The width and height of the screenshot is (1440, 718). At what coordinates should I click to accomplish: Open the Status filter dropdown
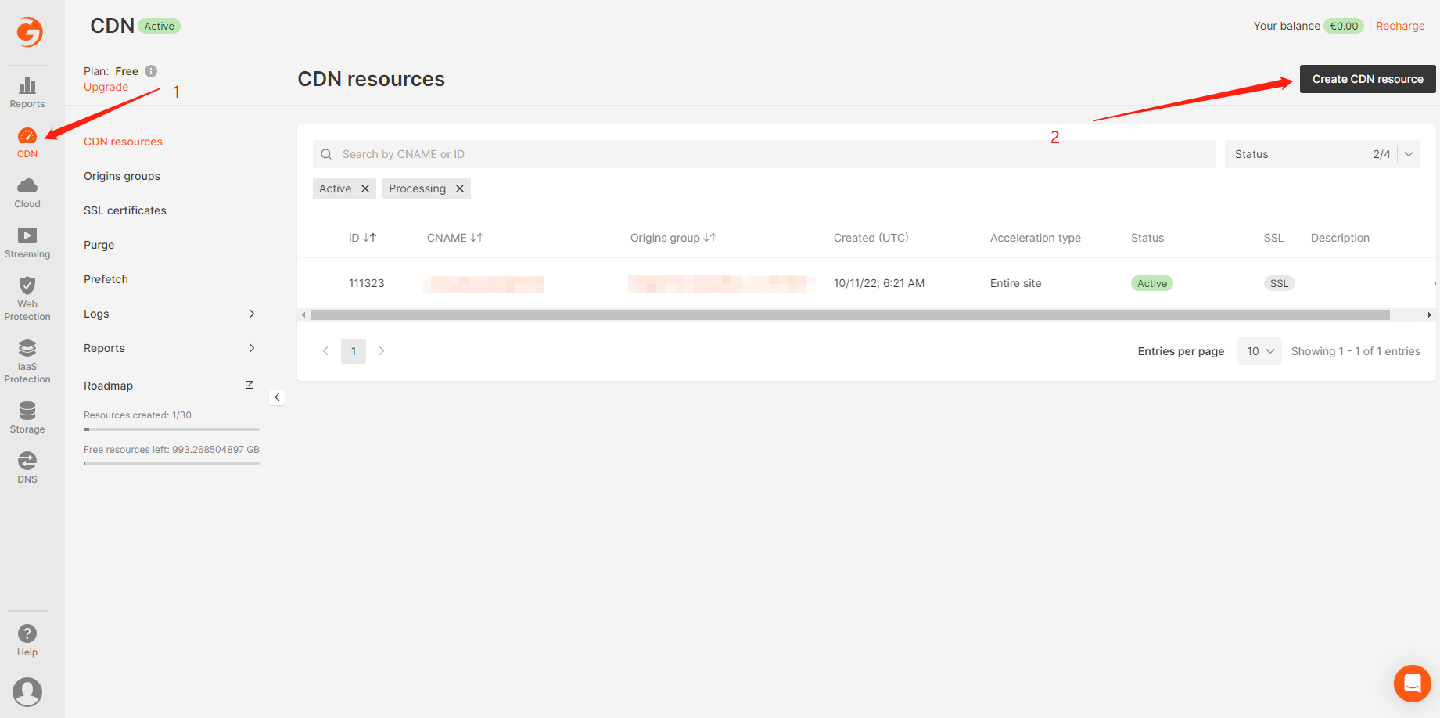pyautogui.click(x=1322, y=154)
